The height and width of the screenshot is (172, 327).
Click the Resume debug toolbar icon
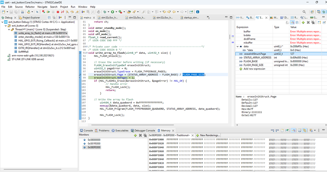(x=48, y=12)
